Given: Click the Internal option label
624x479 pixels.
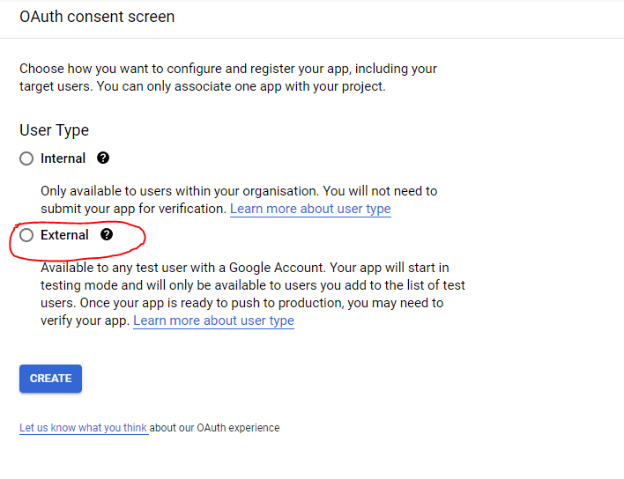Looking at the screenshot, I should point(63,158).
